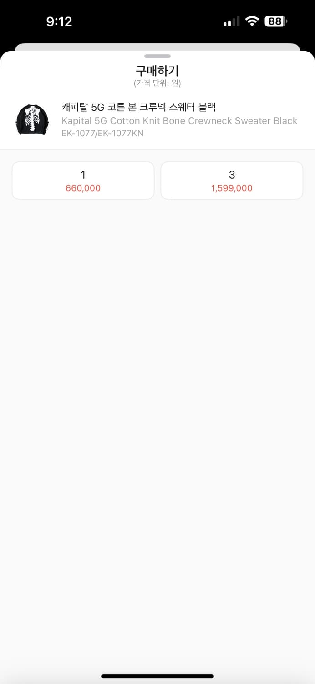Tap the home indicator bar at bottom

point(157,676)
